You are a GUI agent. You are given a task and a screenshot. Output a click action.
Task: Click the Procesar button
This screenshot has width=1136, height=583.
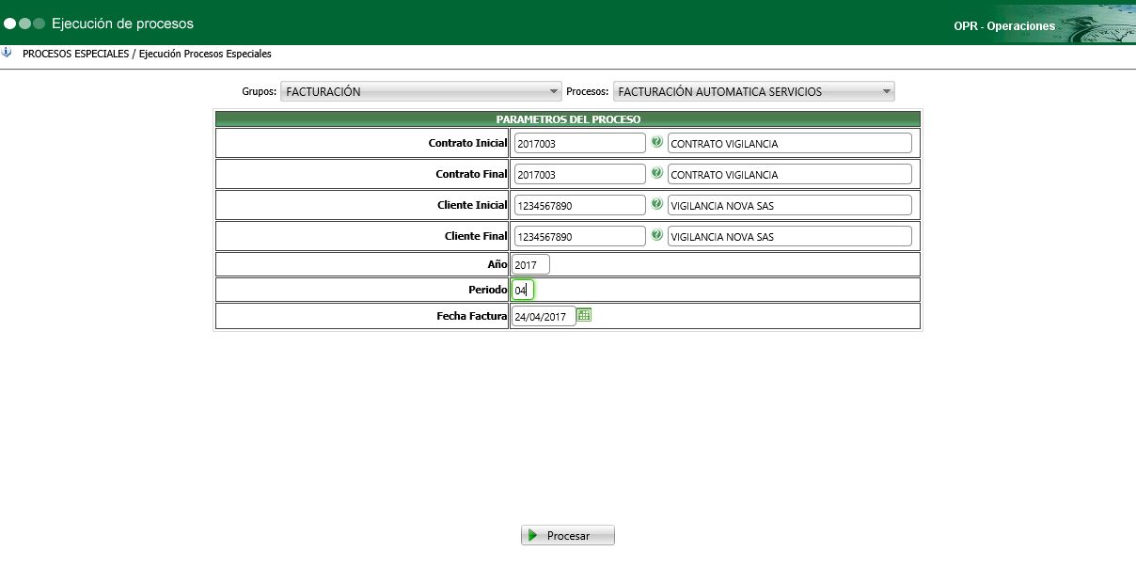point(568,535)
